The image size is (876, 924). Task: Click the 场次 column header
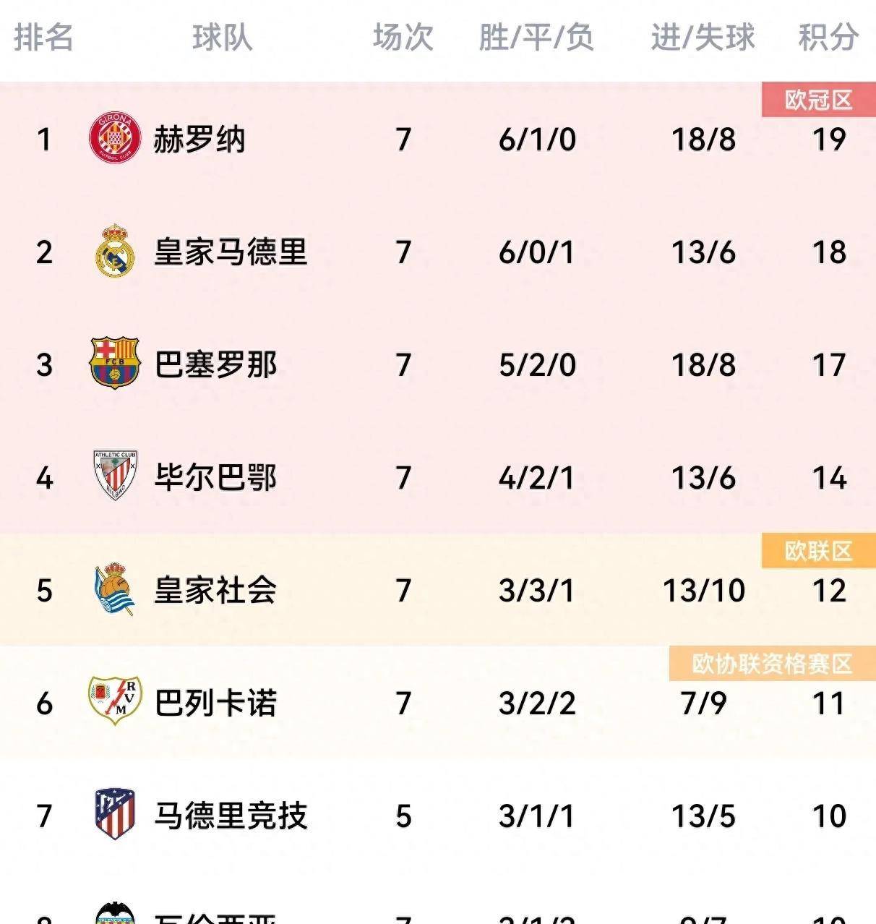click(x=403, y=37)
